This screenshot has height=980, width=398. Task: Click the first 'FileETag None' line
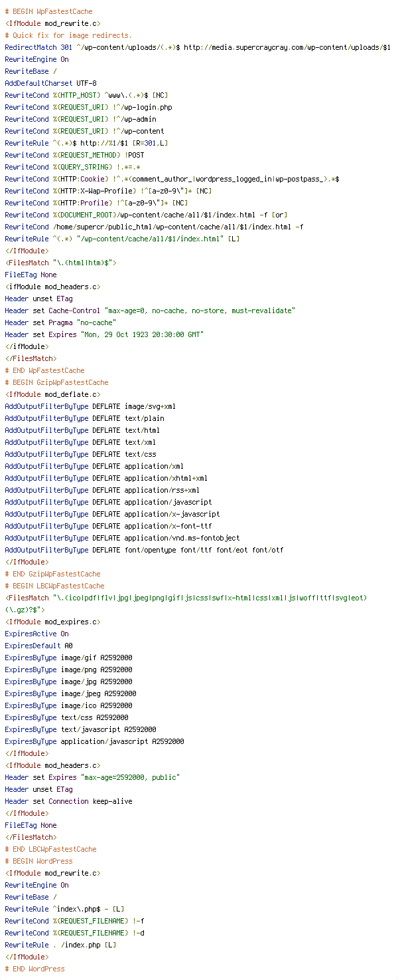[x=31, y=275]
